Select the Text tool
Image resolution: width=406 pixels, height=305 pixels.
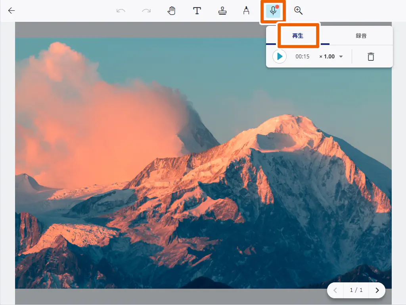point(197,11)
